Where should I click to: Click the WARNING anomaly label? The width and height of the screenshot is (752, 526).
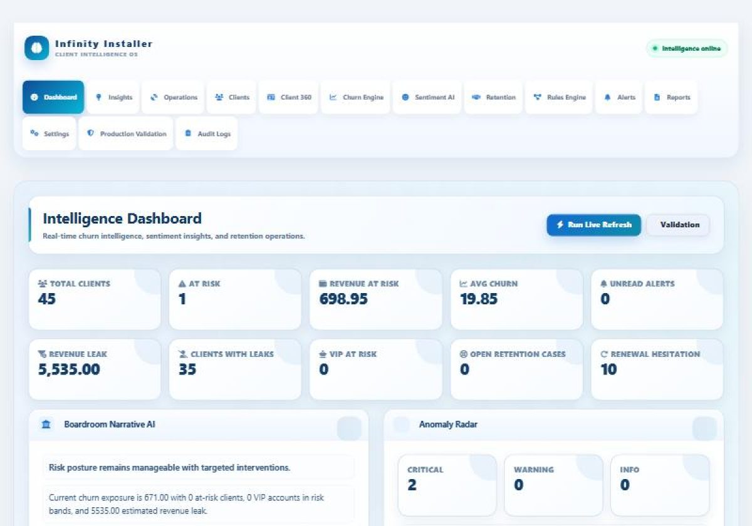[533, 470]
